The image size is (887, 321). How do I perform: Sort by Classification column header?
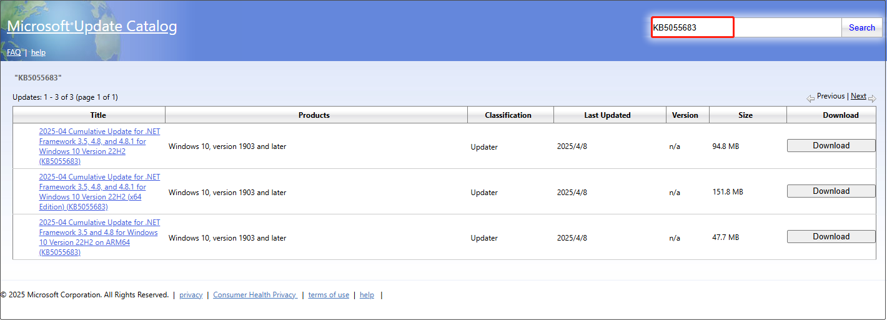pyautogui.click(x=508, y=115)
